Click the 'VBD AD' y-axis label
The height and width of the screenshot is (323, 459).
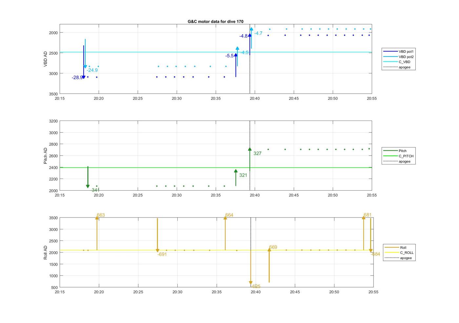[x=46, y=59]
